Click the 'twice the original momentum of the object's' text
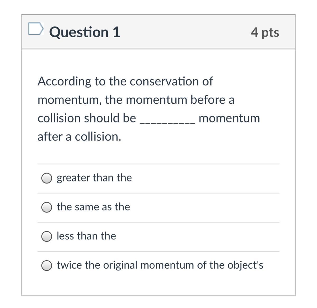This screenshot has height=308, width=317. (x=160, y=265)
